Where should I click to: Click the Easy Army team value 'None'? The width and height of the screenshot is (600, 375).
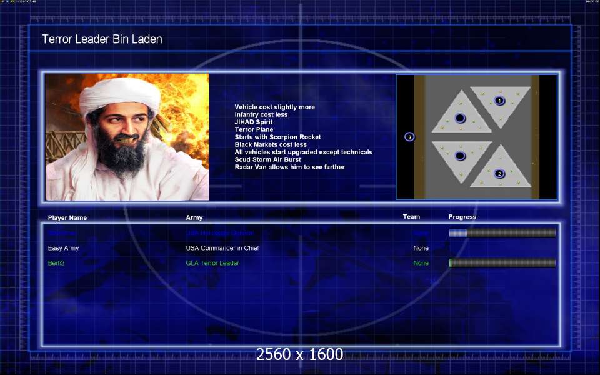pos(421,248)
